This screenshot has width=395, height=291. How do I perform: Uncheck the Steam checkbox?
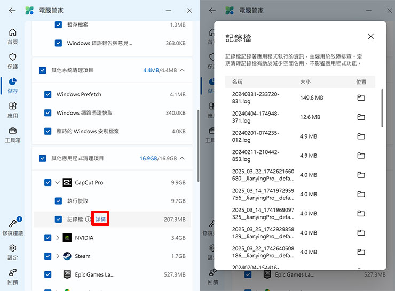click(x=48, y=256)
